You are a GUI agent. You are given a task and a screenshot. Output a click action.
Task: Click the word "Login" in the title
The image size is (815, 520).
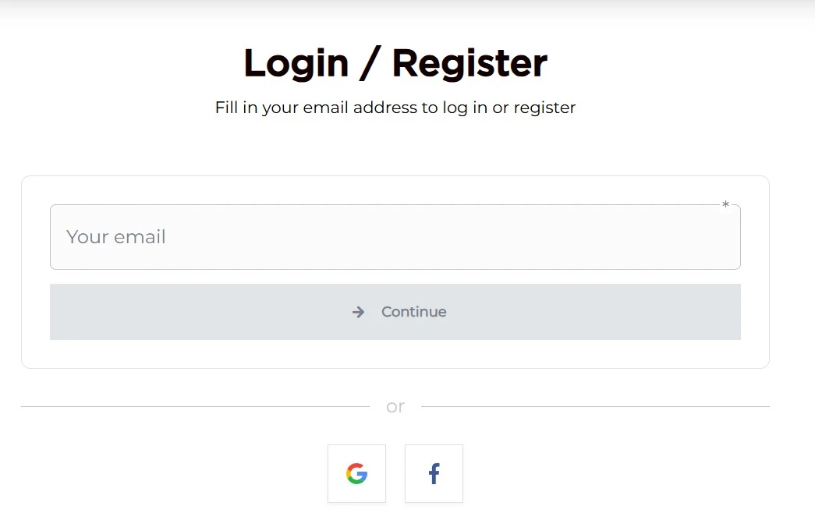pyautogui.click(x=296, y=63)
